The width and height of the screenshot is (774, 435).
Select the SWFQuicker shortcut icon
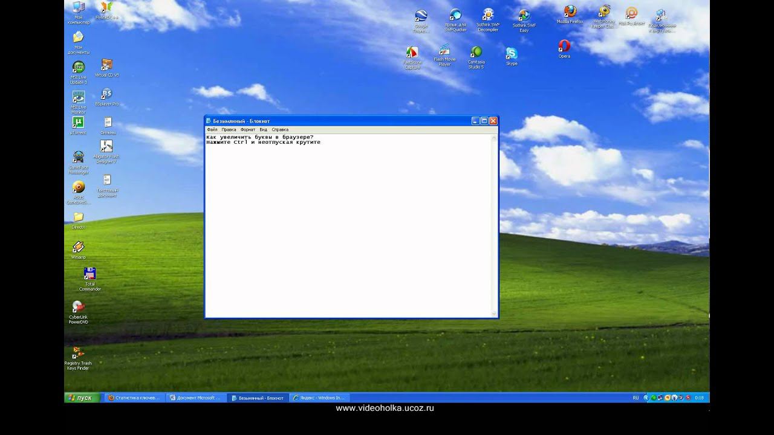tap(455, 21)
